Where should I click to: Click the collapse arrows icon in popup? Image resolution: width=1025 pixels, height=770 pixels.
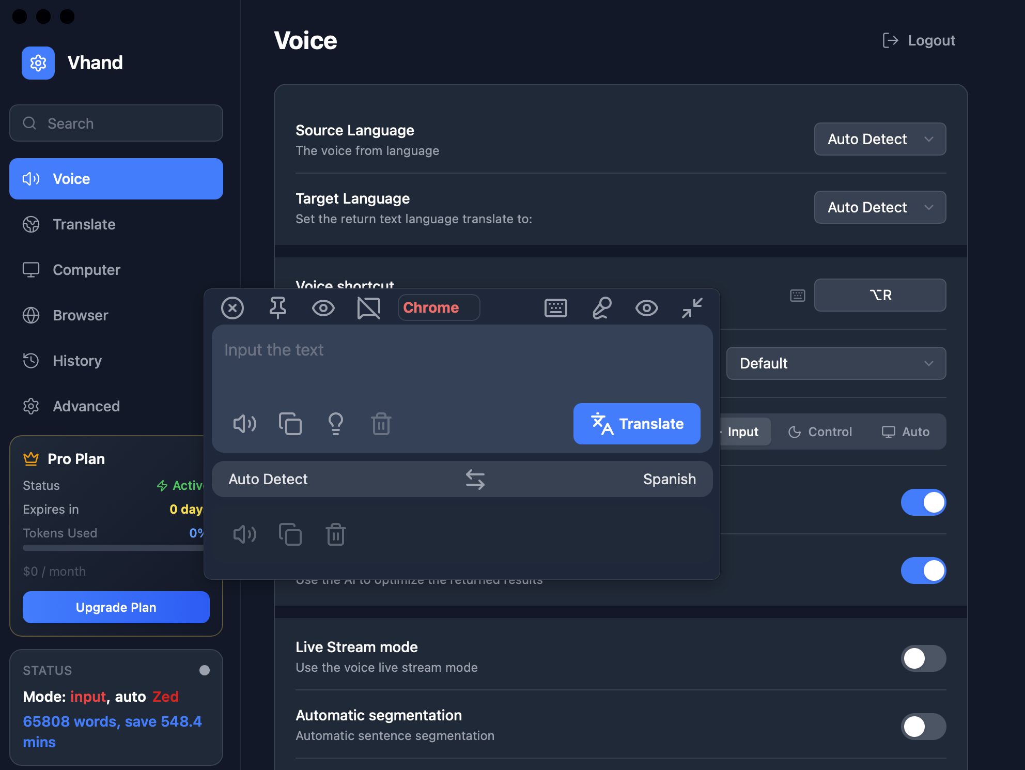point(692,308)
